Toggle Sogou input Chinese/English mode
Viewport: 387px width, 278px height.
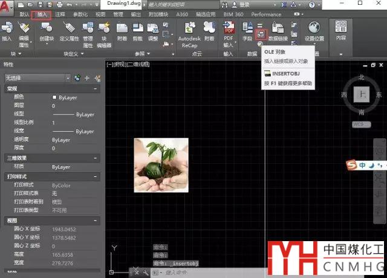click(362, 164)
